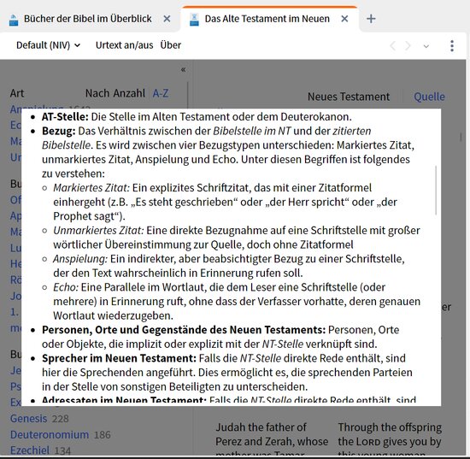
Task: Close the Bücher der Bibel im Überblick tab
Action: click(x=167, y=19)
